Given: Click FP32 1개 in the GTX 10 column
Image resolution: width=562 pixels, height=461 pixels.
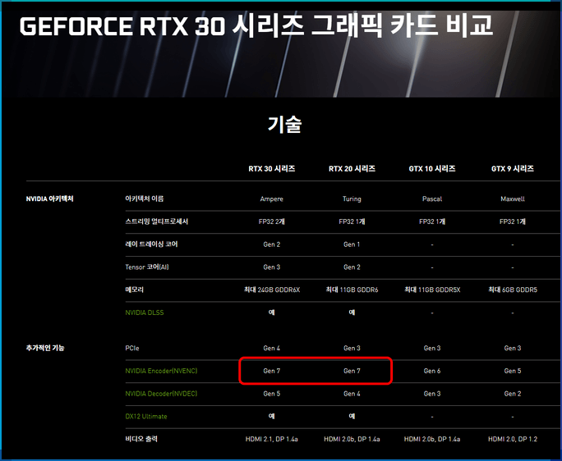Looking at the screenshot, I should [x=432, y=221].
